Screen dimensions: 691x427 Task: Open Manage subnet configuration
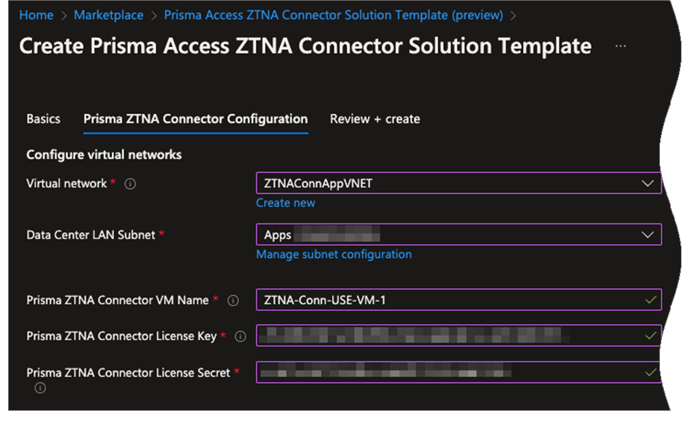[333, 254]
